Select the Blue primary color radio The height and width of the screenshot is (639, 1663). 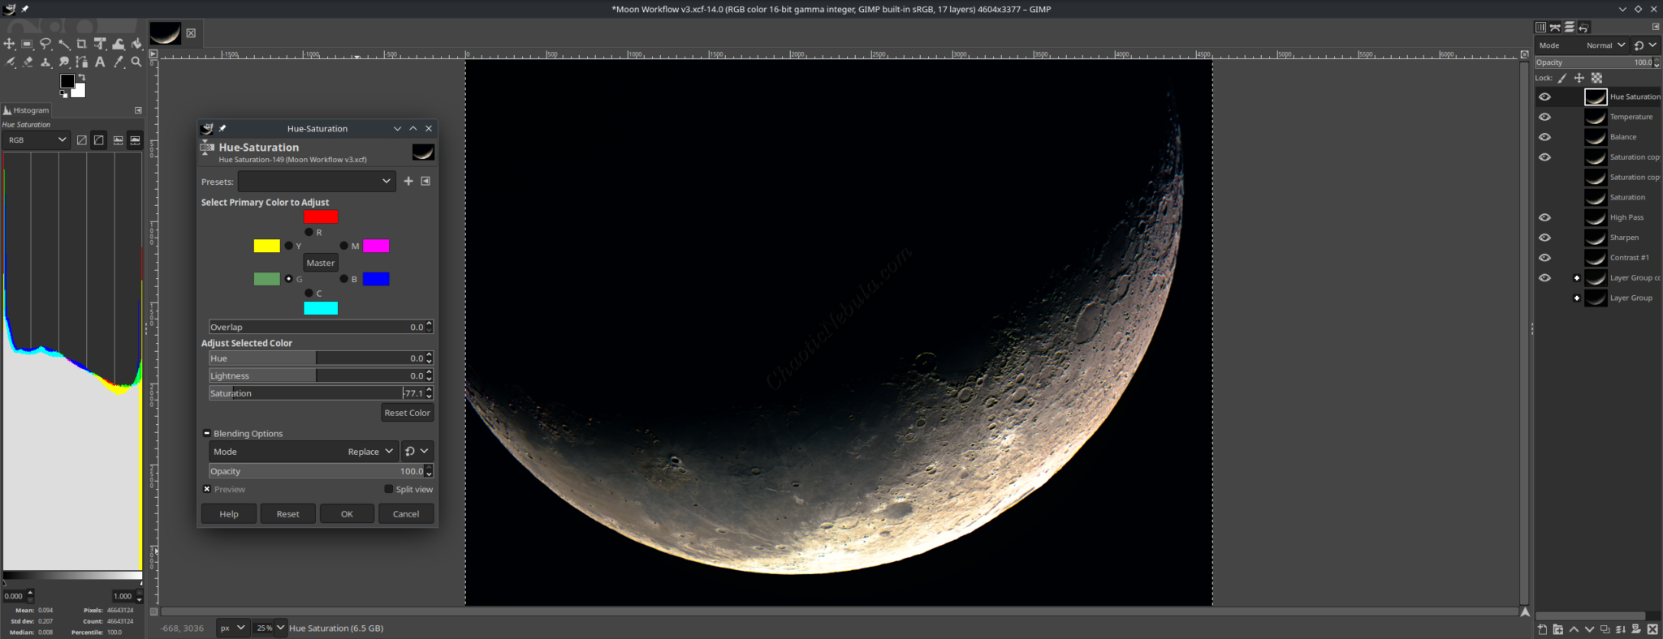(x=343, y=279)
